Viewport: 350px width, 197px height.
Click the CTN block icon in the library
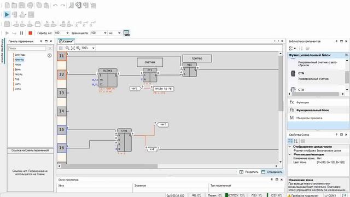pos(293,73)
